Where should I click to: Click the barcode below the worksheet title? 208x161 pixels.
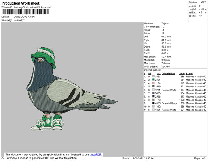(25, 12)
